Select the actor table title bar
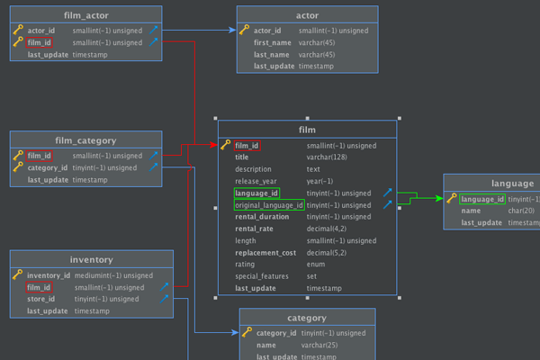Viewport: 540px width, 360px height. tap(307, 14)
